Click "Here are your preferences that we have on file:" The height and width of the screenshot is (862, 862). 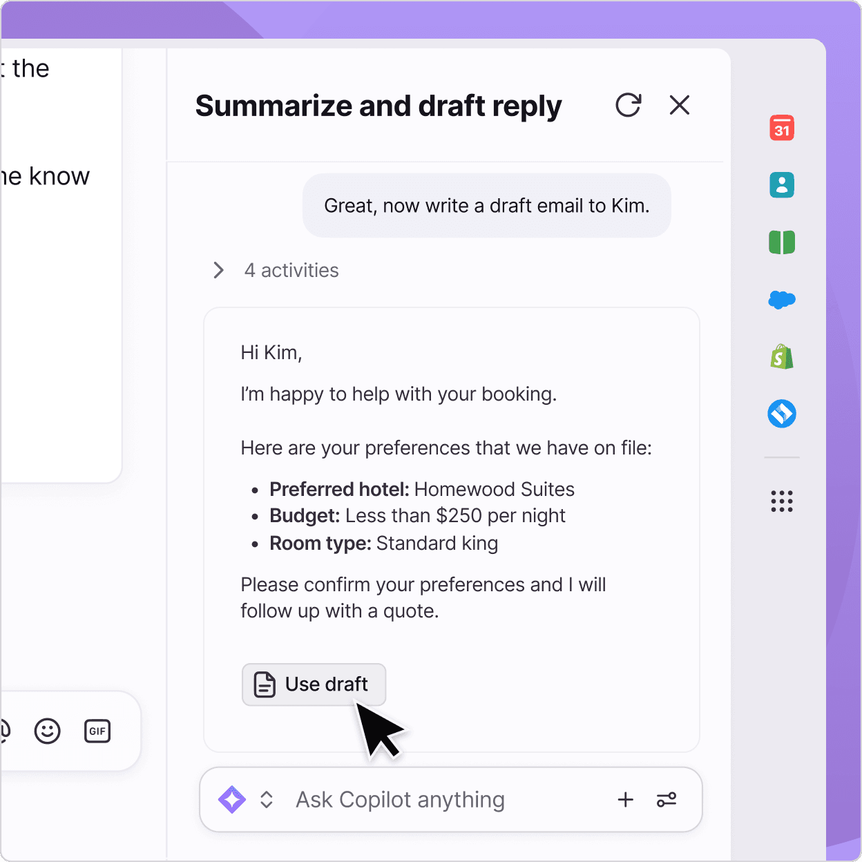pyautogui.click(x=446, y=448)
